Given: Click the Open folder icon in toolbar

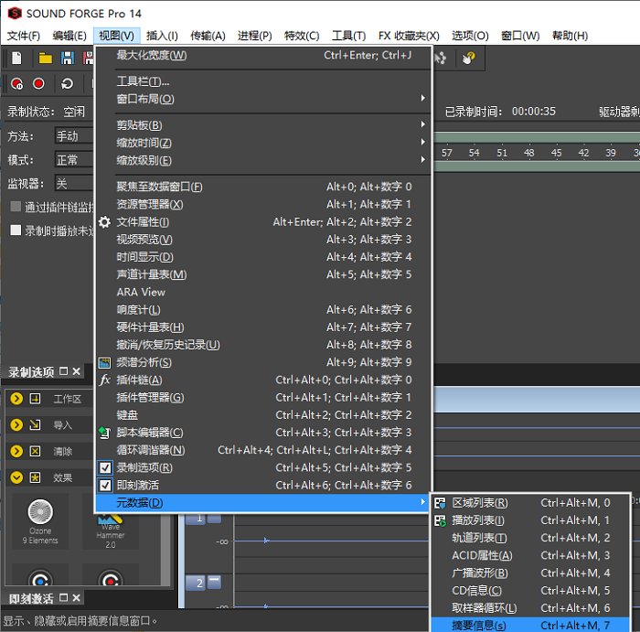Looking at the screenshot, I should pyautogui.click(x=46, y=59).
